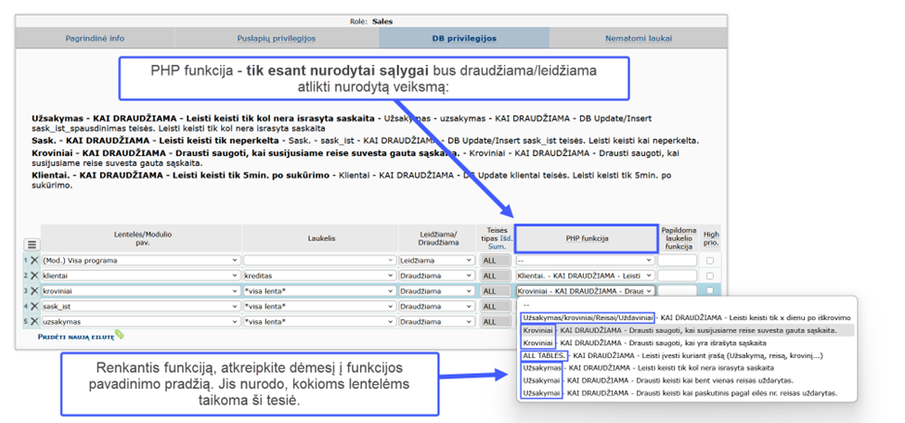Expand the klientai table dropdown
The width and height of the screenshot is (905, 423).
(140, 276)
